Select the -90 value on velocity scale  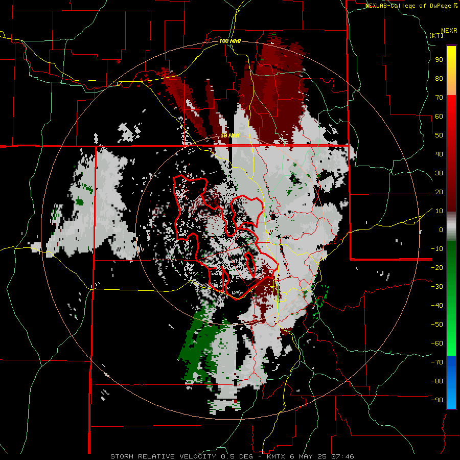[x=437, y=400]
